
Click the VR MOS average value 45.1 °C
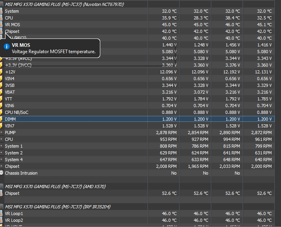pos(264,25)
